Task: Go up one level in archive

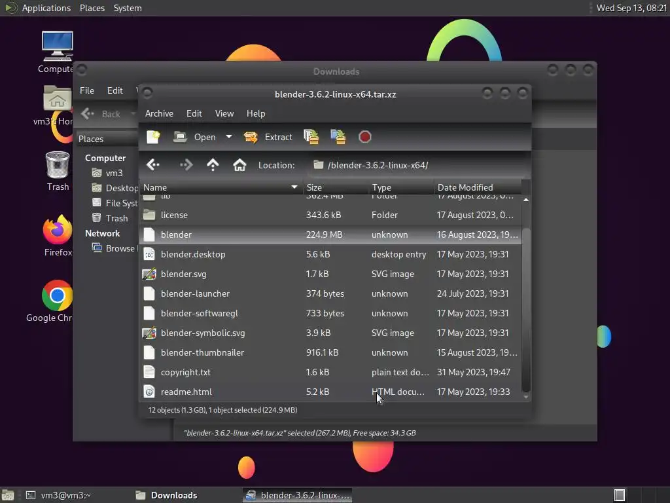Action: coord(213,164)
